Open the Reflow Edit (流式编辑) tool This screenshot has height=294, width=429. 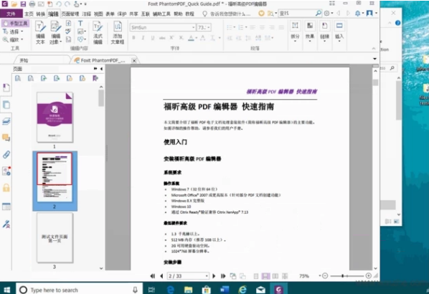98,32
